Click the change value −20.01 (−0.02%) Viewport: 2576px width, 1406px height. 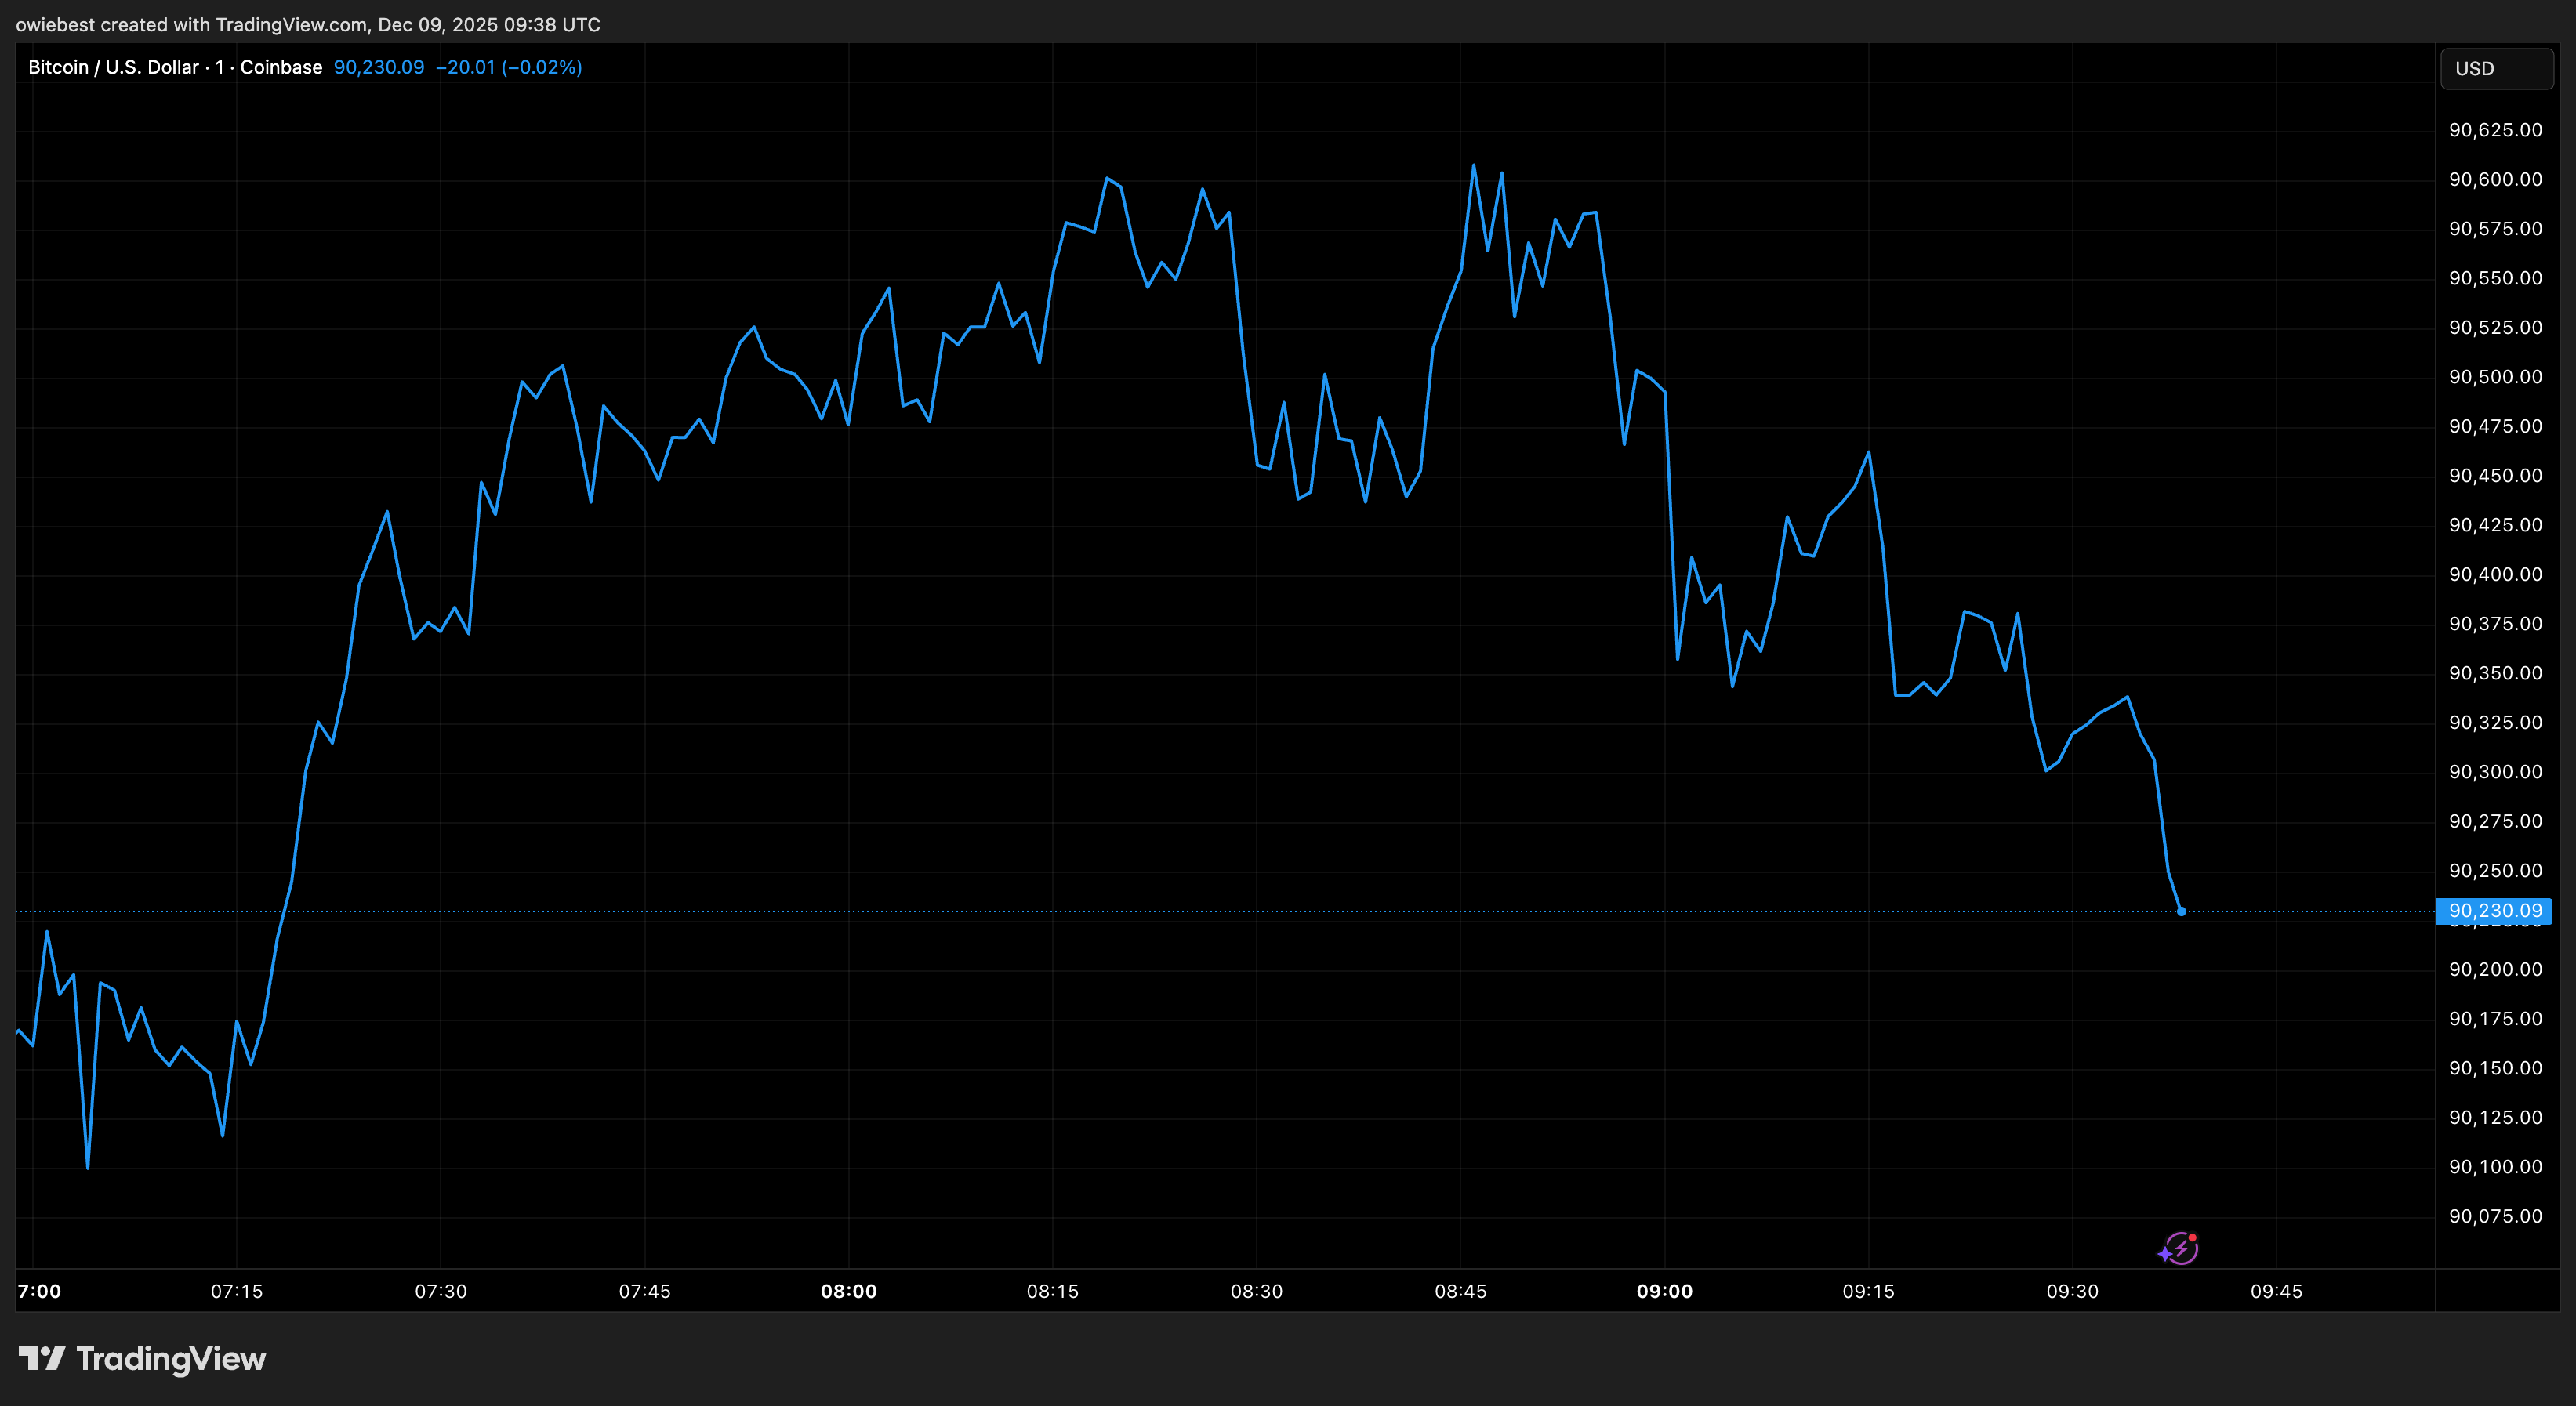tap(508, 67)
